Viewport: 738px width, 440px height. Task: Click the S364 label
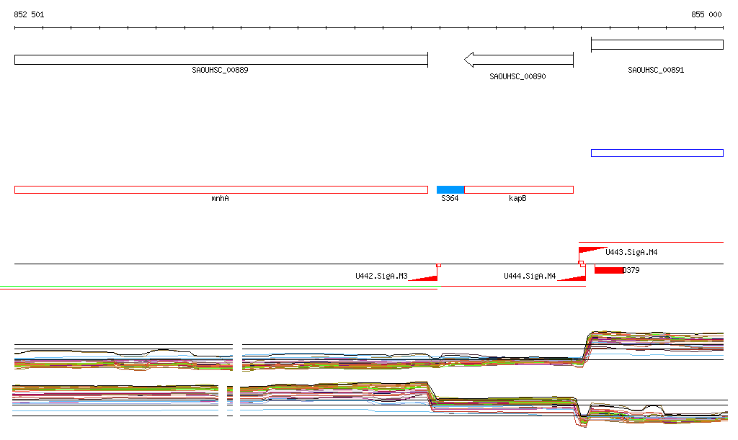coord(450,198)
